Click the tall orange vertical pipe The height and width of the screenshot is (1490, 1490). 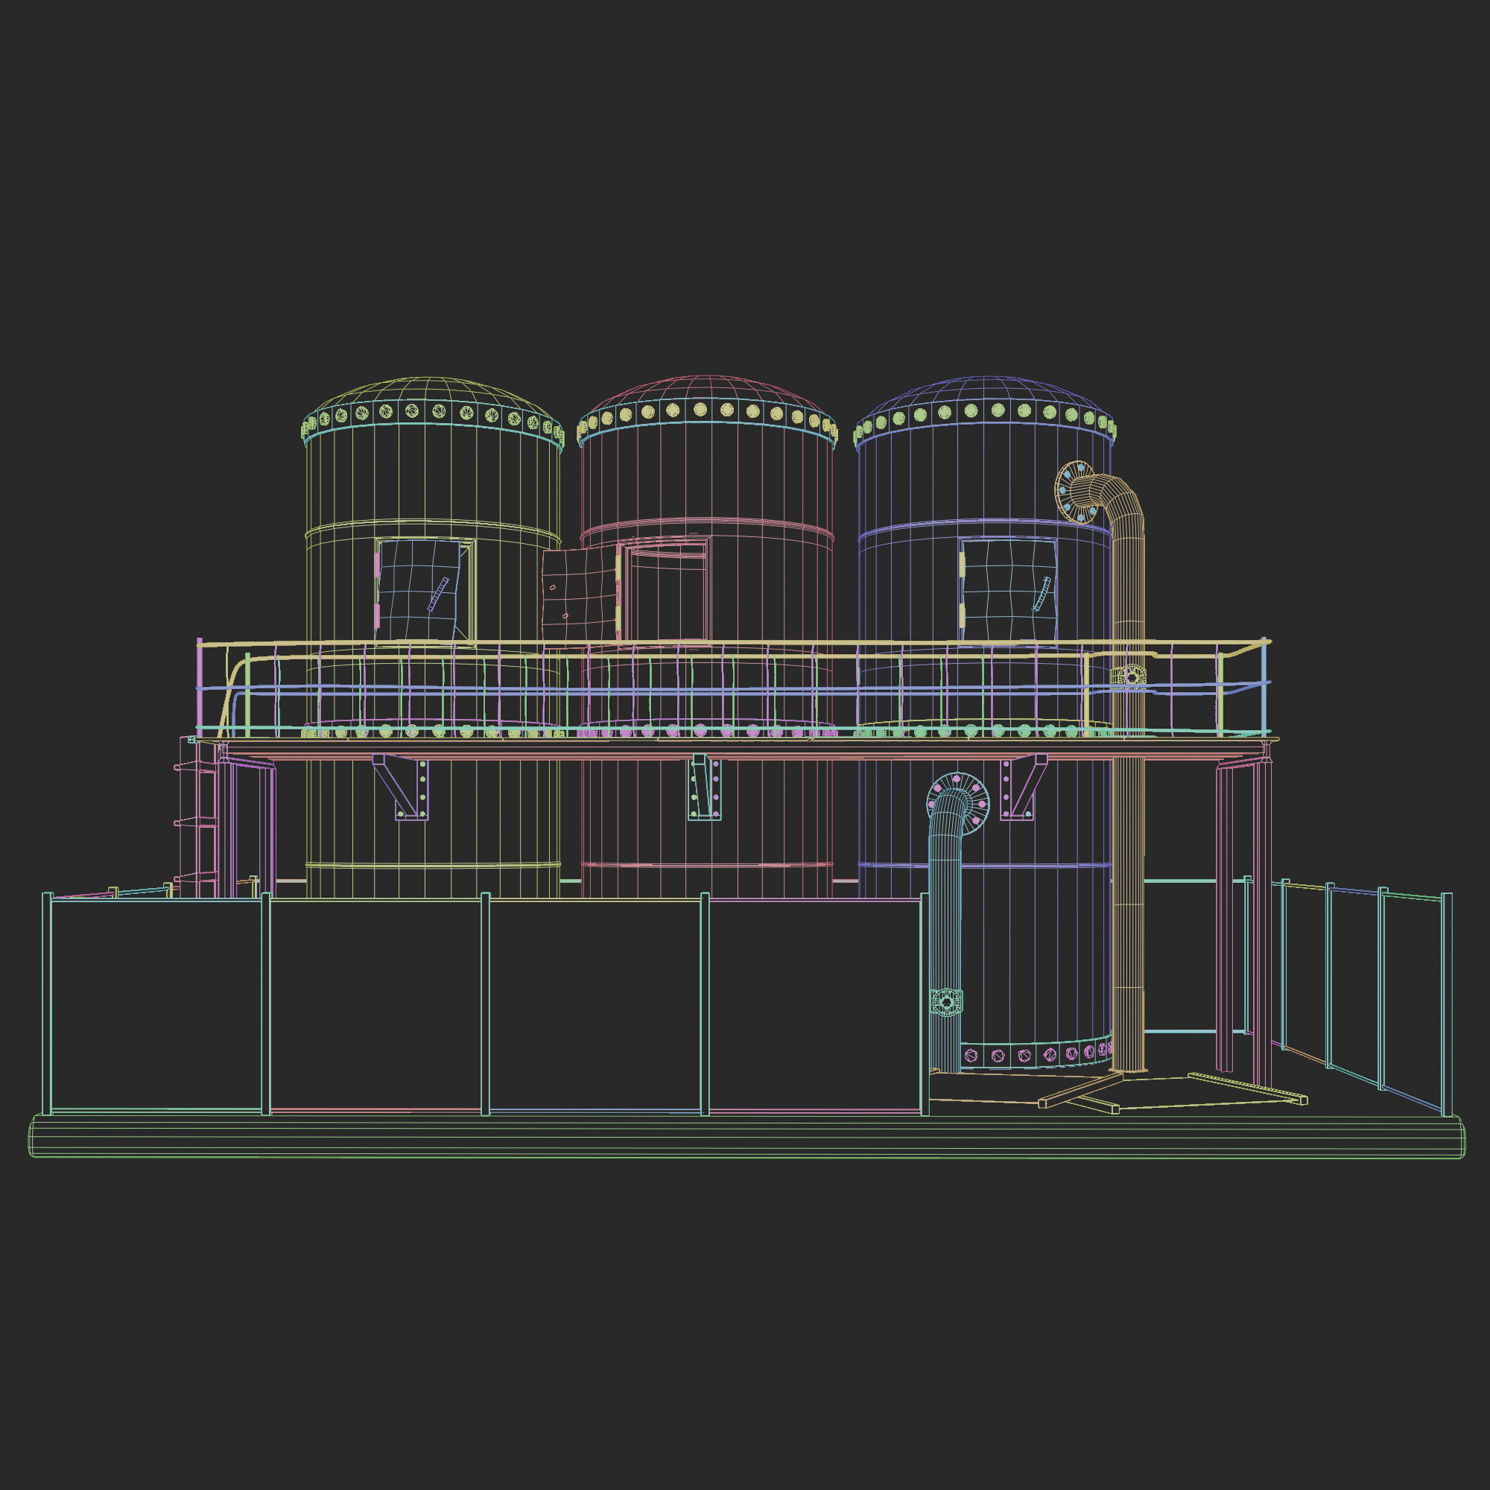[1127, 779]
